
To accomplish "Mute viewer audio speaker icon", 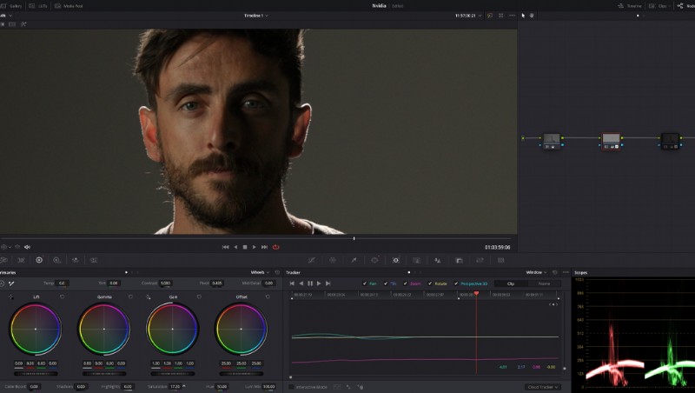I will coord(27,247).
